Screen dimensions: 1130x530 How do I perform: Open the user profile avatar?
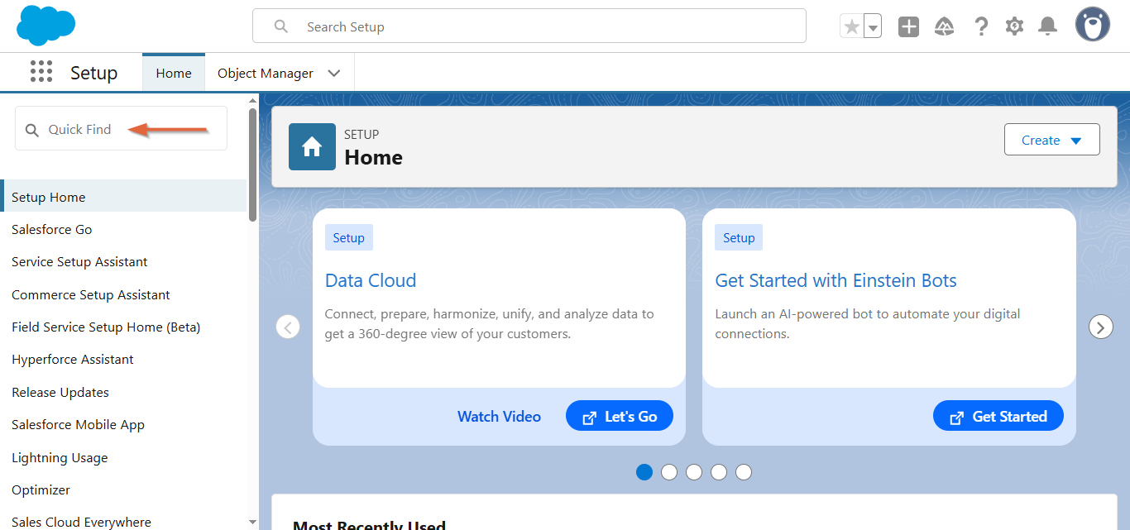click(x=1092, y=25)
